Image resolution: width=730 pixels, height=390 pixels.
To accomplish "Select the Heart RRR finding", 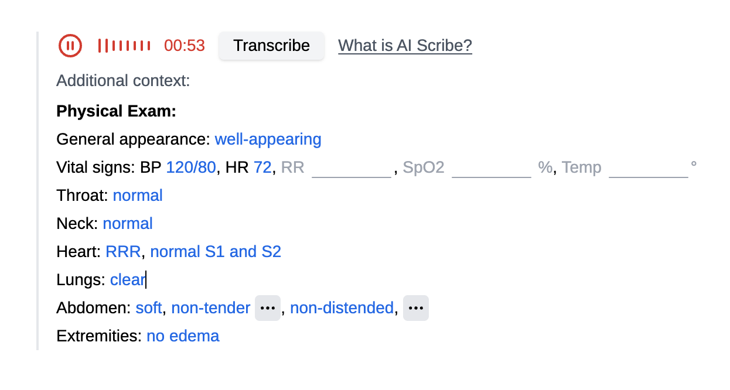I will click(x=123, y=252).
